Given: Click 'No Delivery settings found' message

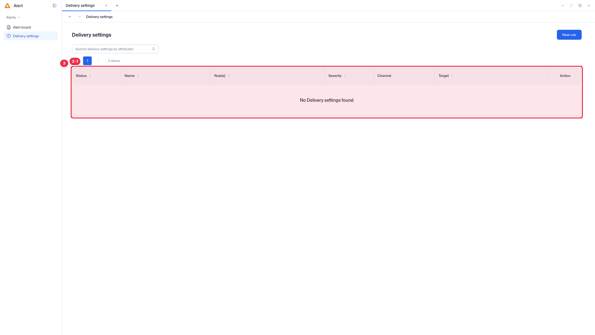Looking at the screenshot, I should coord(327,100).
